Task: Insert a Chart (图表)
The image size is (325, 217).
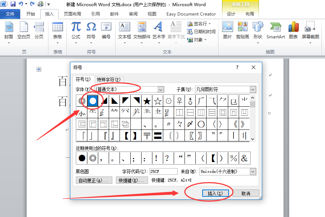Action: [293, 30]
